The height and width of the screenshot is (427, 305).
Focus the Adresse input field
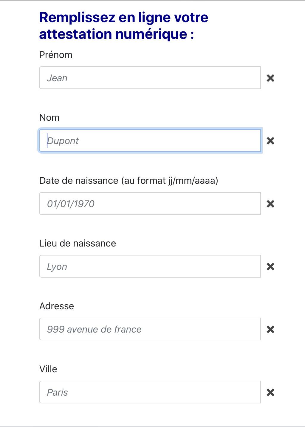(x=150, y=329)
